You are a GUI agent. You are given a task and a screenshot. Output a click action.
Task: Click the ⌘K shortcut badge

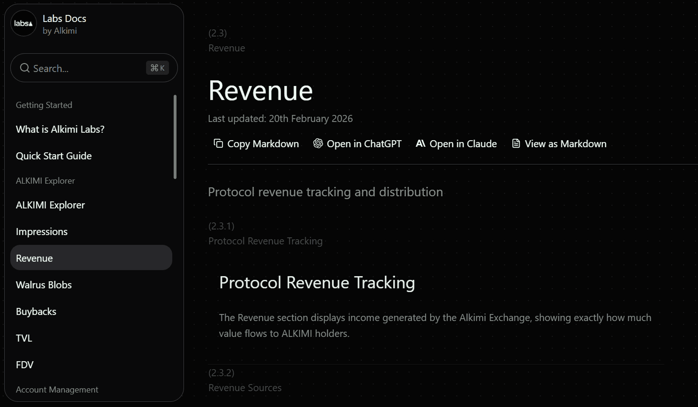157,68
